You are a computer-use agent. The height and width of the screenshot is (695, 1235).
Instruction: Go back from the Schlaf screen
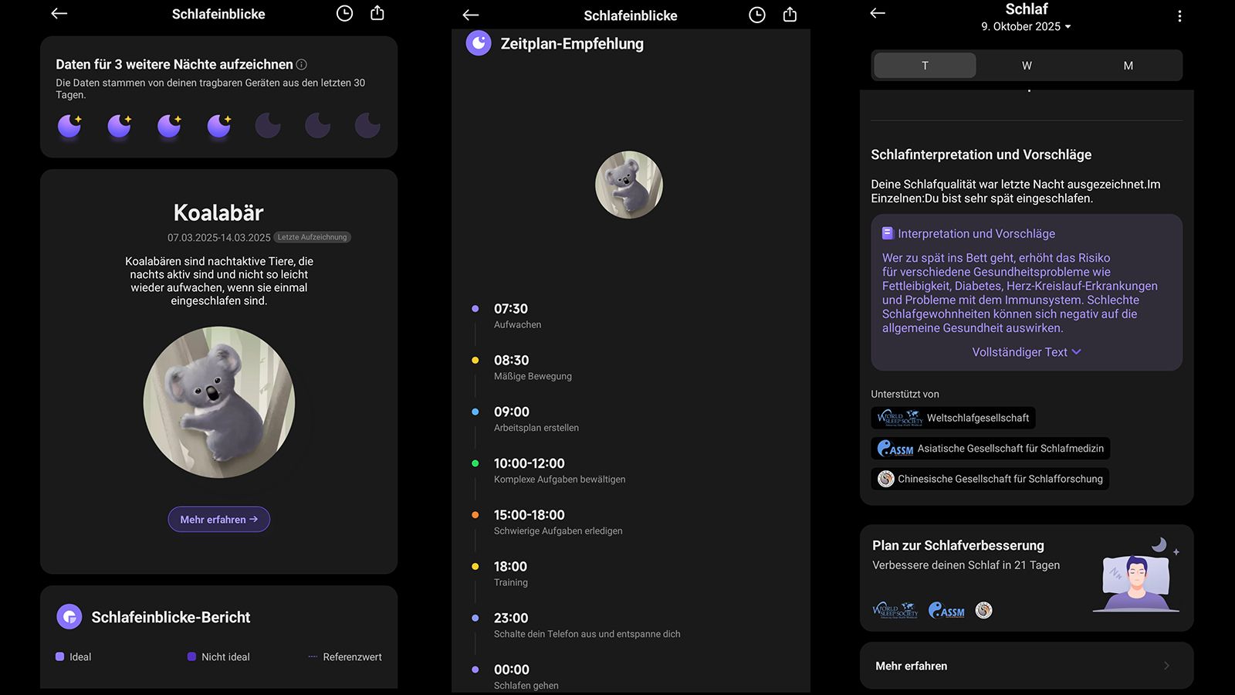(x=878, y=14)
